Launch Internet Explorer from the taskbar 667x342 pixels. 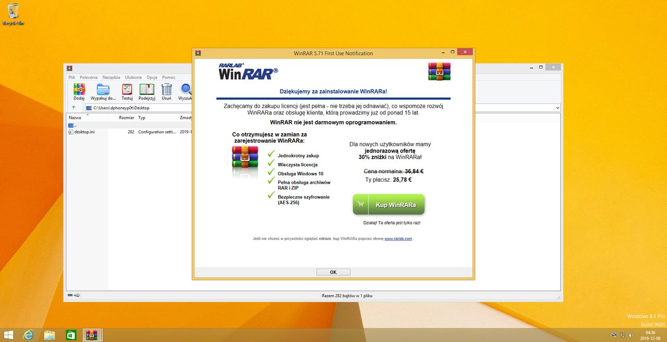click(29, 335)
